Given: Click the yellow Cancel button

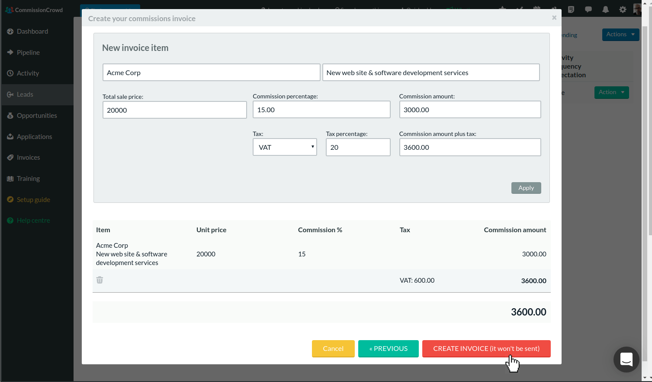Looking at the screenshot, I should coord(333,349).
